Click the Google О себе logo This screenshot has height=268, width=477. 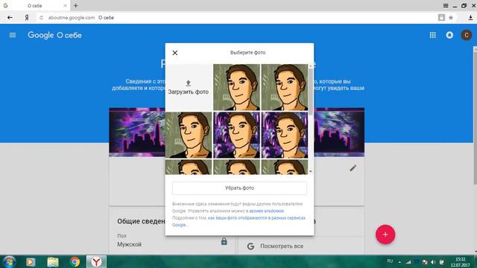pyautogui.click(x=54, y=35)
